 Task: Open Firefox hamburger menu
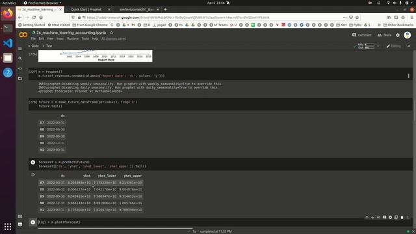click(x=411, y=18)
